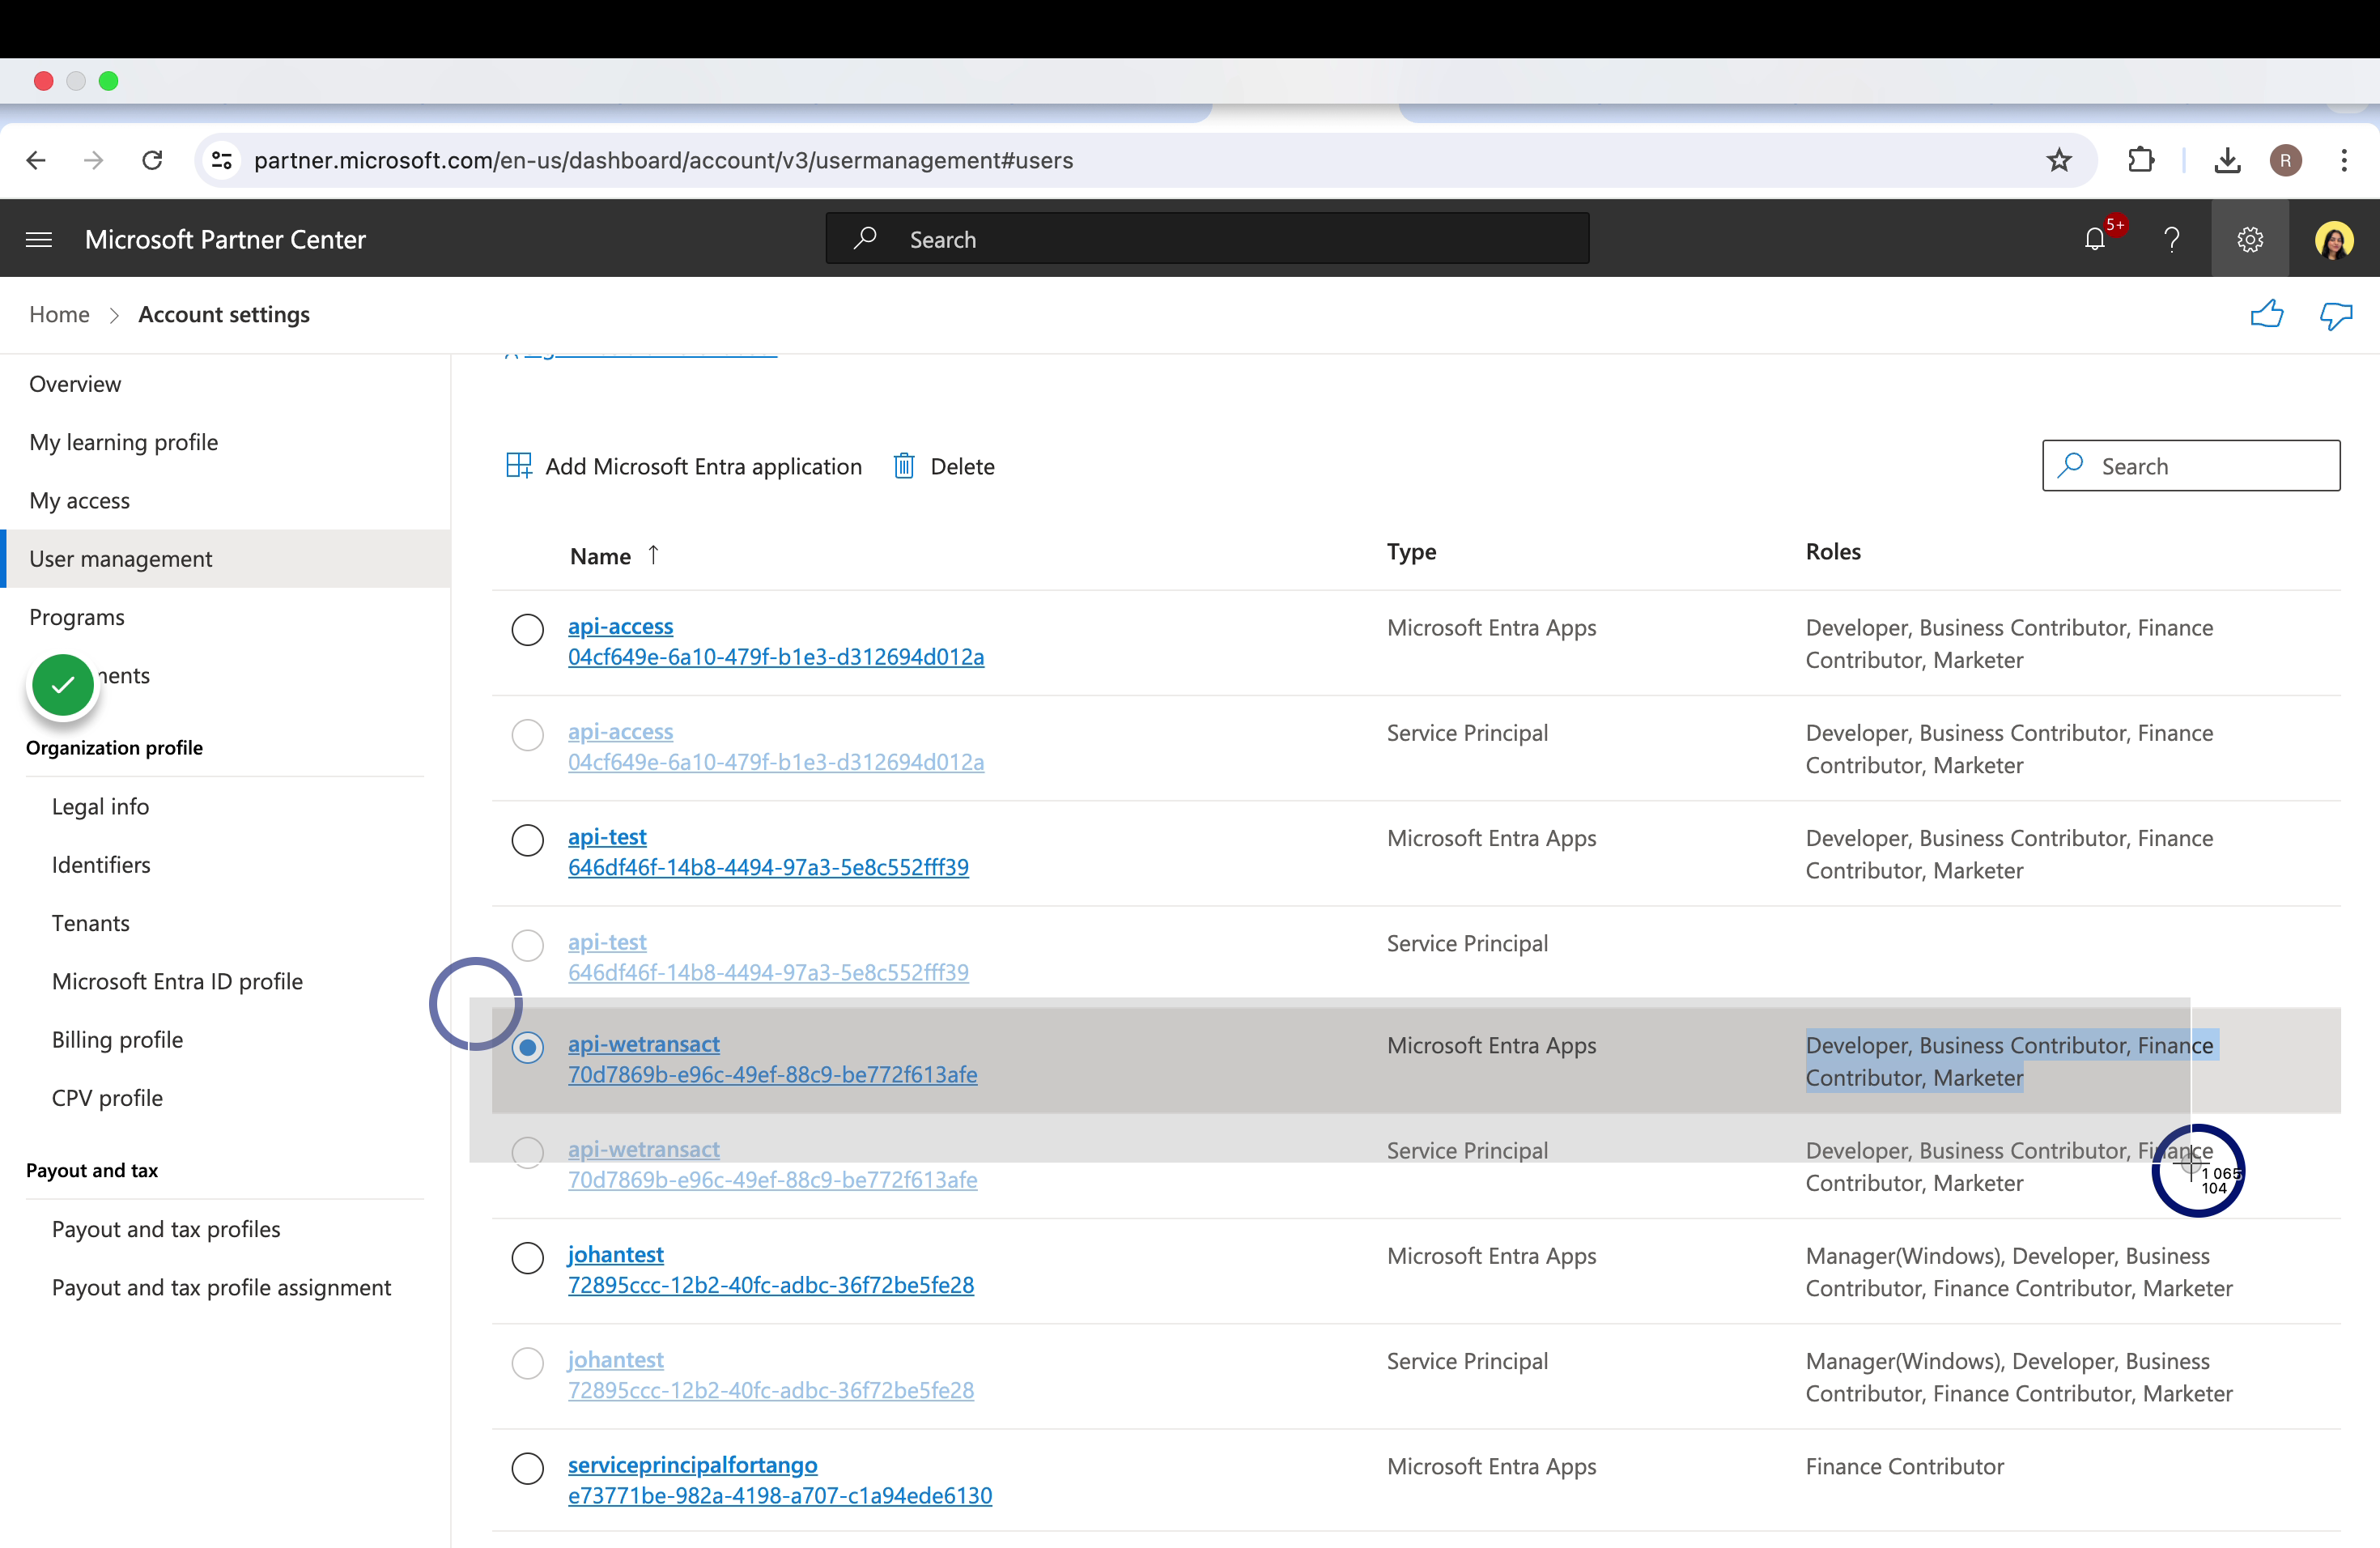Reload the page in the browser
The height and width of the screenshot is (1548, 2380).
click(152, 160)
